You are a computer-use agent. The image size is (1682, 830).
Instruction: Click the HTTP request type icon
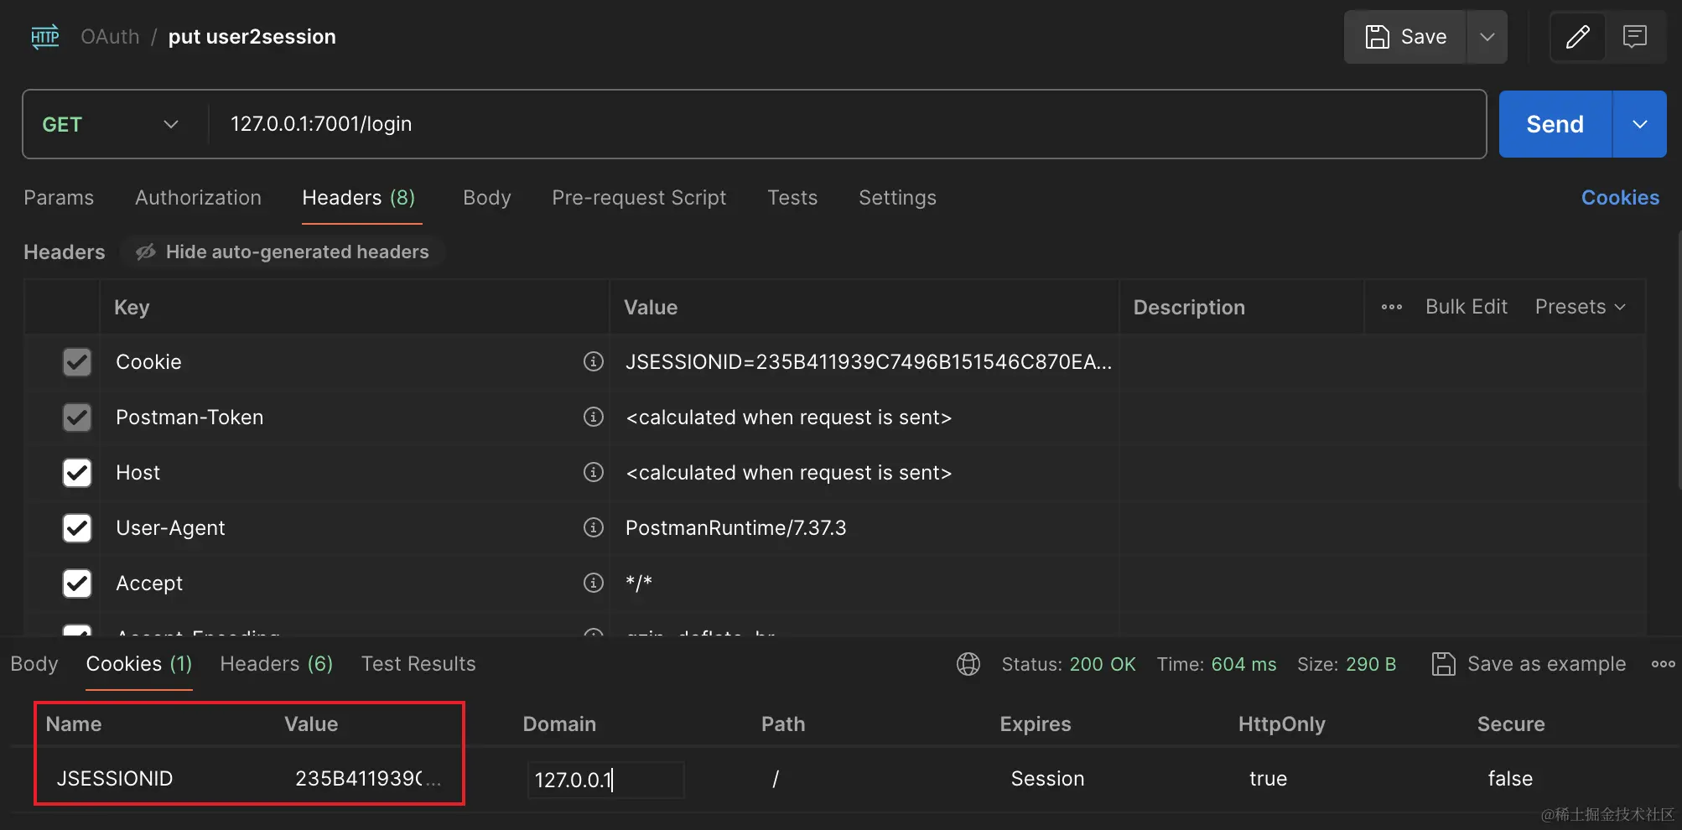pos(45,37)
